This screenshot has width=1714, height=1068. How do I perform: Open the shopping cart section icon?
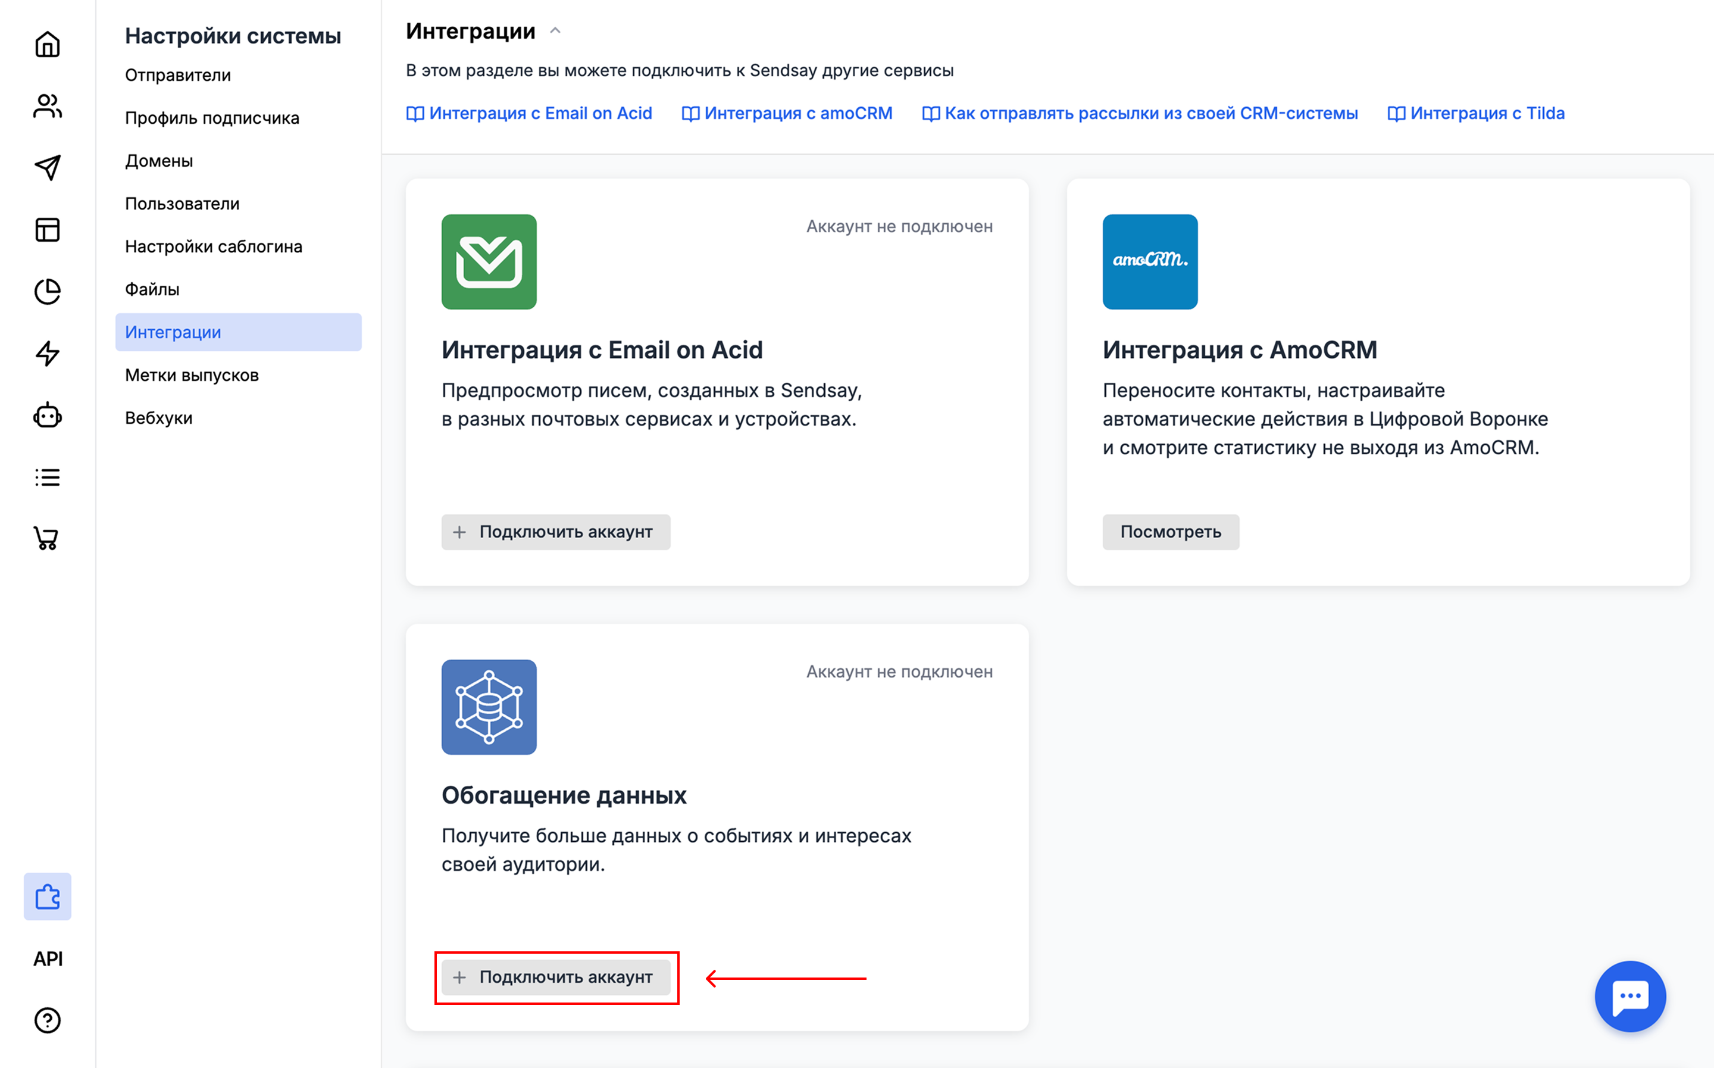pos(46,539)
